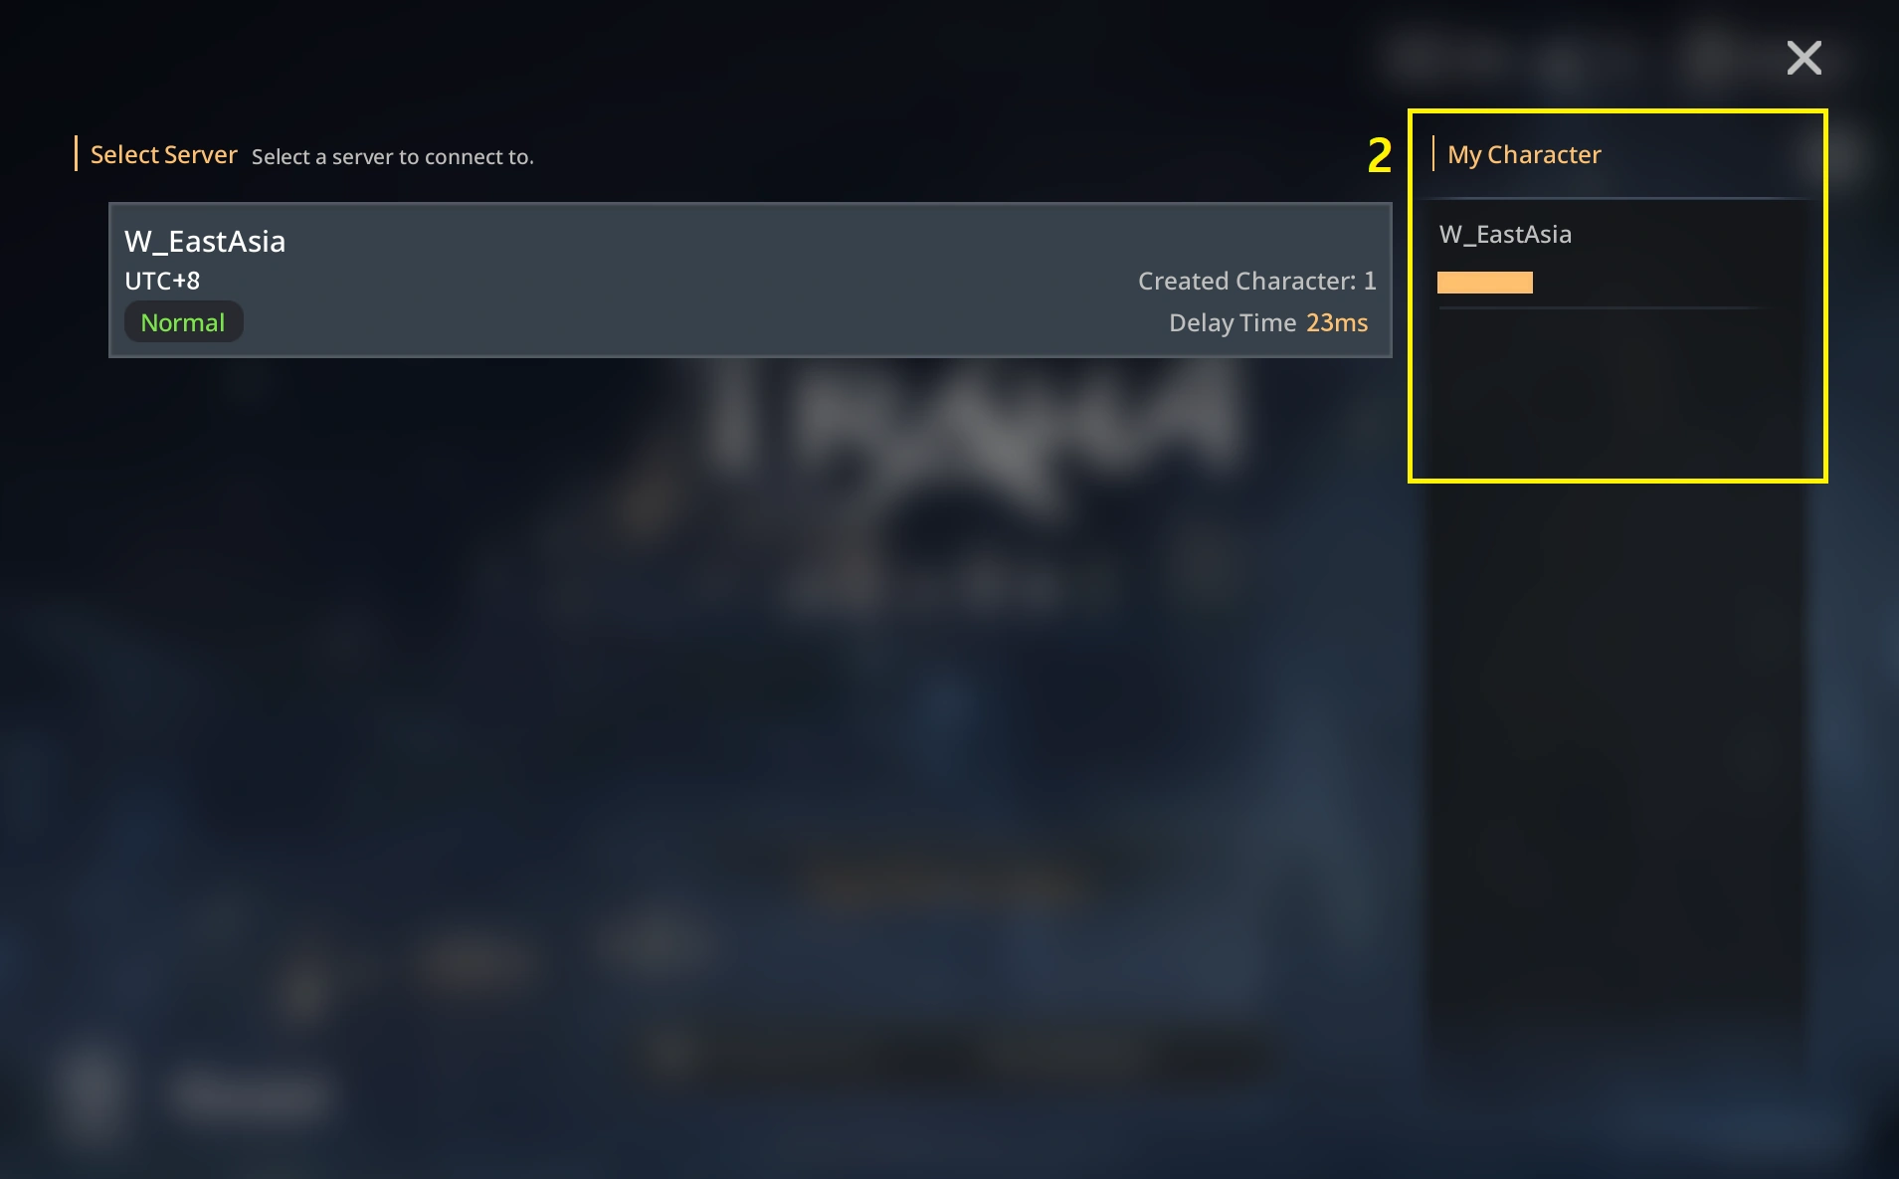Click the yellow number 2 annotation
Screen dimensions: 1899x1179
click(x=1379, y=155)
